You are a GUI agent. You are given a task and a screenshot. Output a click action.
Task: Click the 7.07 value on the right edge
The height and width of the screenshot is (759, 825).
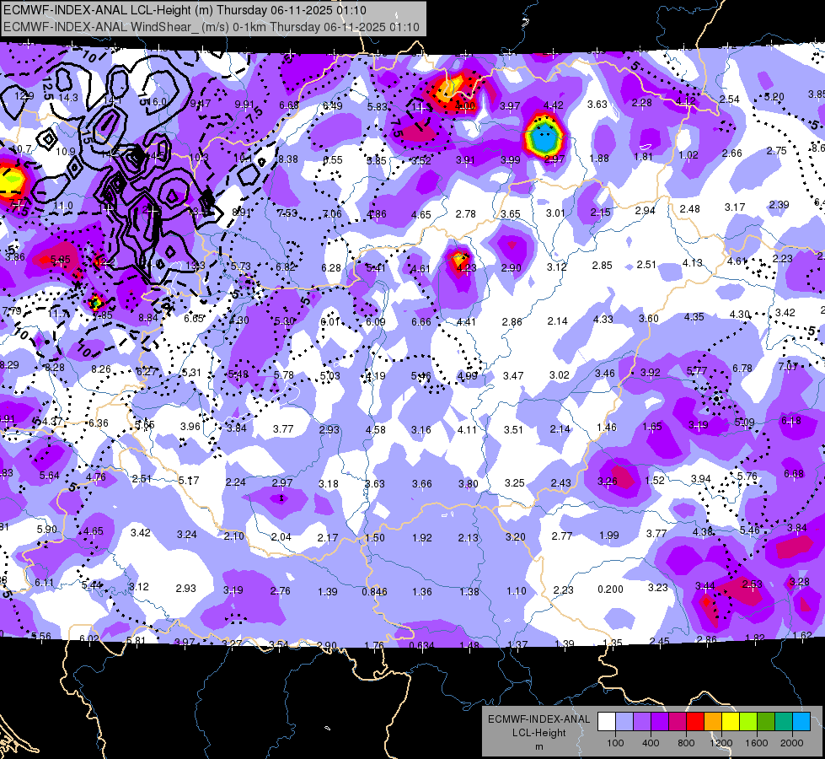point(788,367)
